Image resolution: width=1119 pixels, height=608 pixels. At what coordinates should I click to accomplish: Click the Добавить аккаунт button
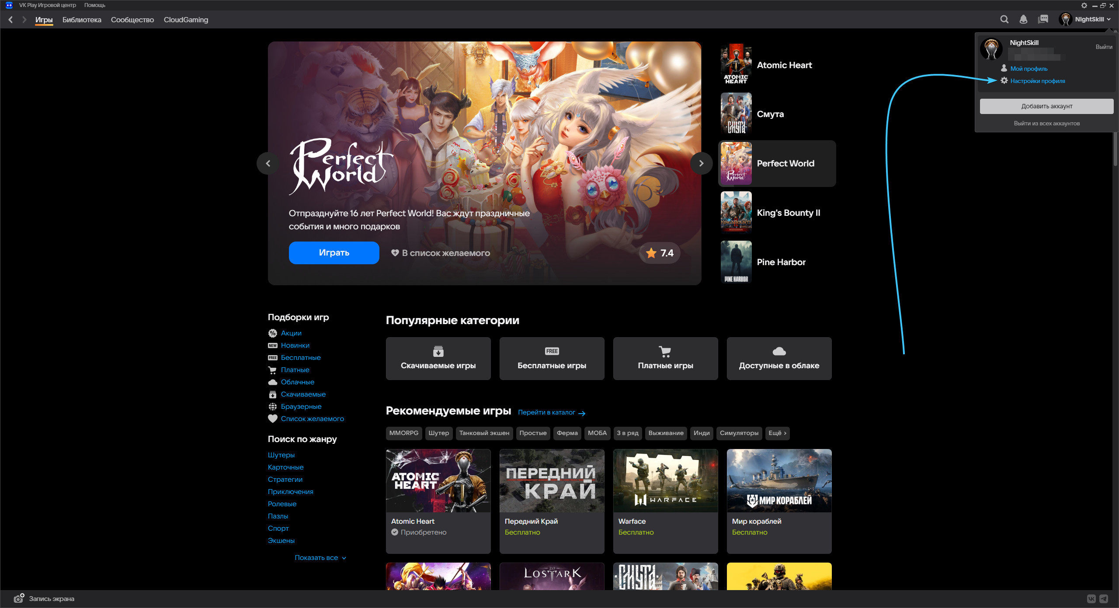[x=1046, y=106]
